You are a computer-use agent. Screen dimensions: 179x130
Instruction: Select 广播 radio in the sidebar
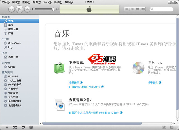coord(19,33)
